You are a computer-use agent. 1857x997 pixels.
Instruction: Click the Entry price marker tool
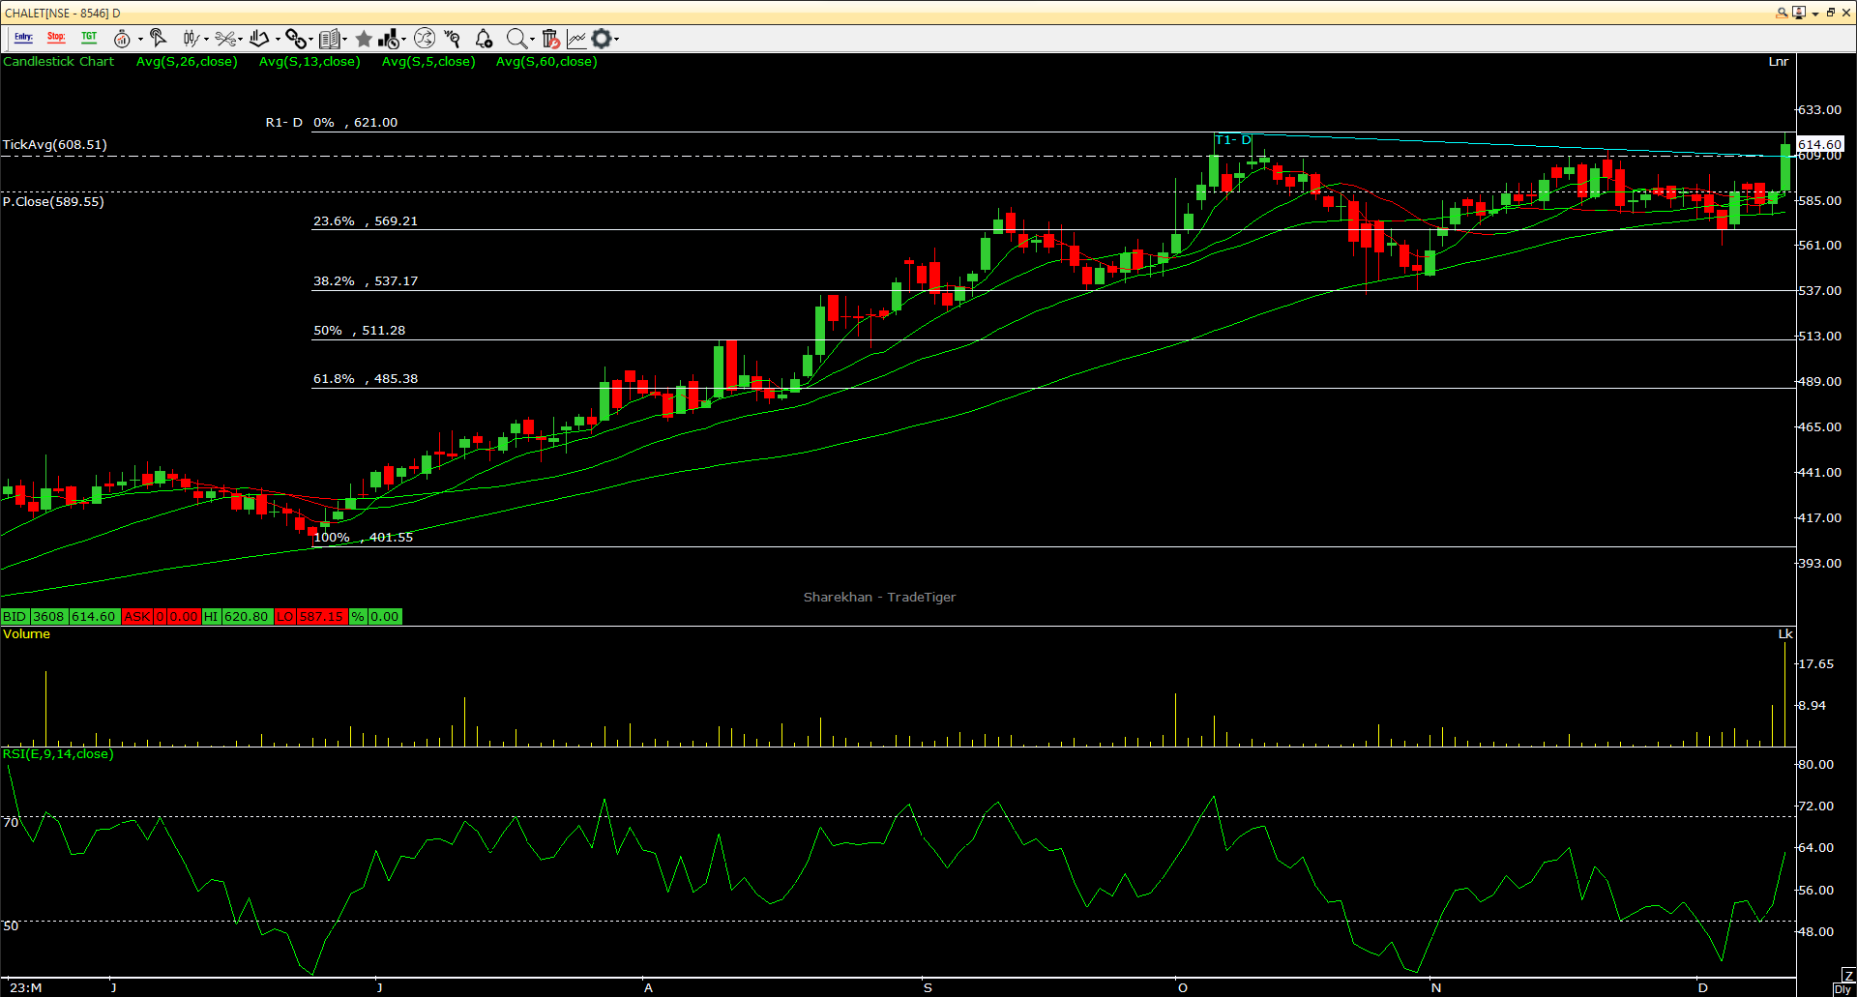pyautogui.click(x=23, y=38)
